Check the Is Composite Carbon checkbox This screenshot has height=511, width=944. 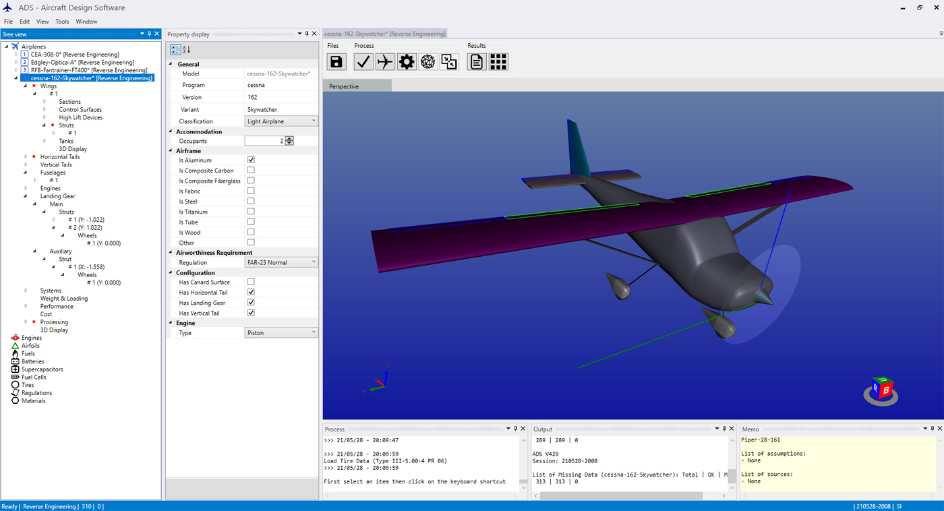click(x=251, y=170)
